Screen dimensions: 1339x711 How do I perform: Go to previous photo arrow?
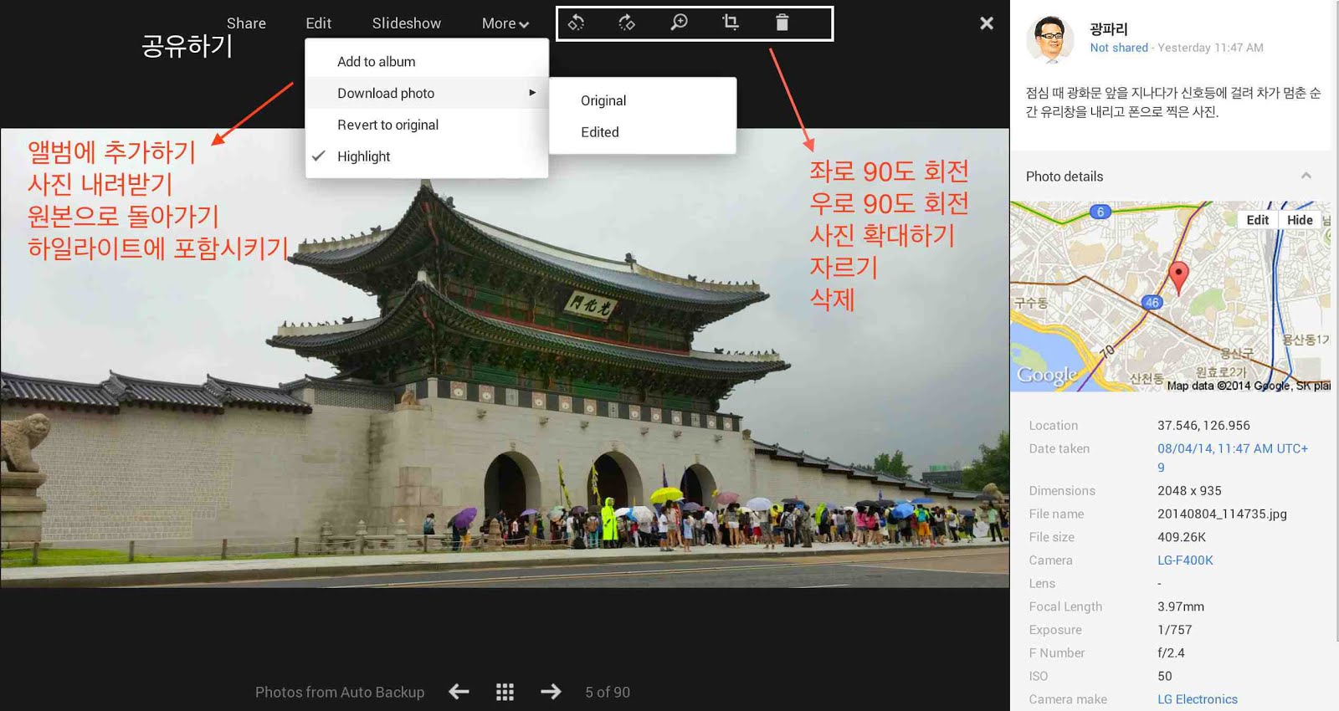pos(459,692)
